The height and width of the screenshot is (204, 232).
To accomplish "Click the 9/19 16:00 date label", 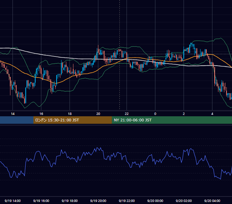I will [41, 201].
